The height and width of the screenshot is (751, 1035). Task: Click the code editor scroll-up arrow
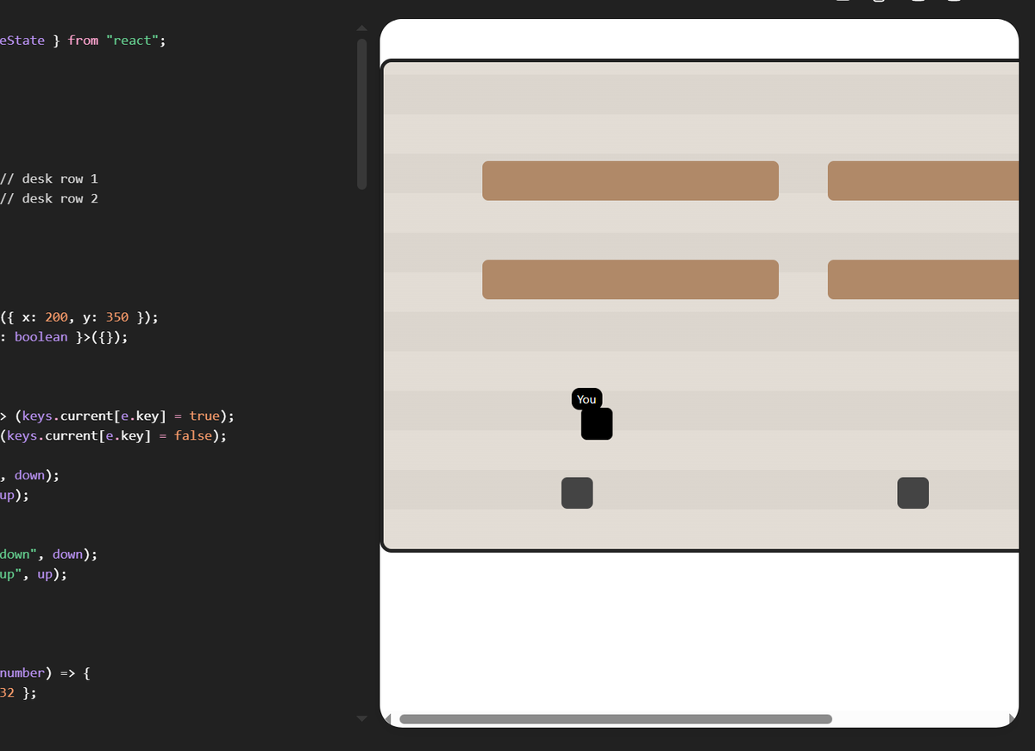(362, 28)
